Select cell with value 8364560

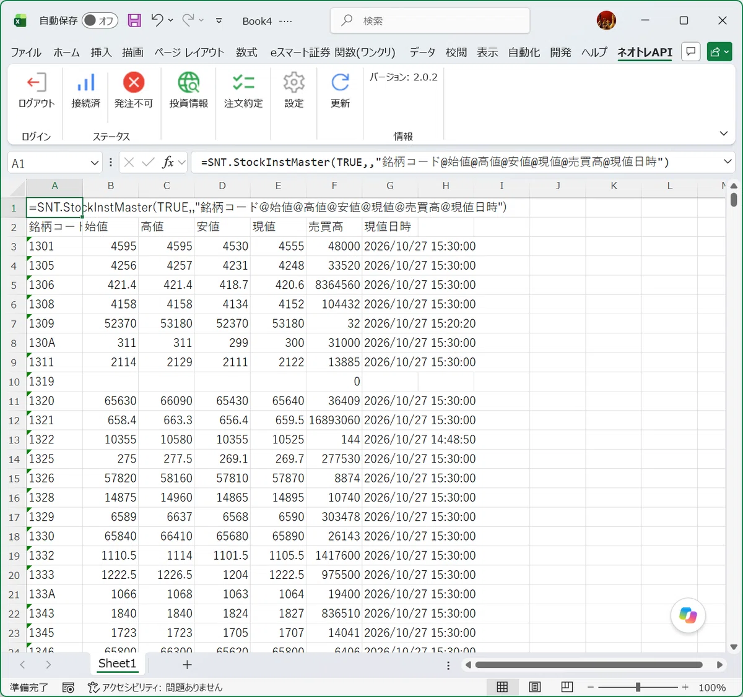[334, 285]
